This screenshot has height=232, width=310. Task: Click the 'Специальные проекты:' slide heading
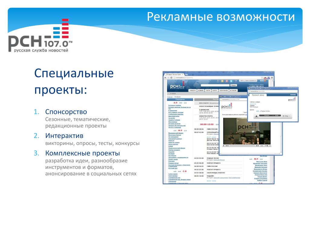point(74,82)
